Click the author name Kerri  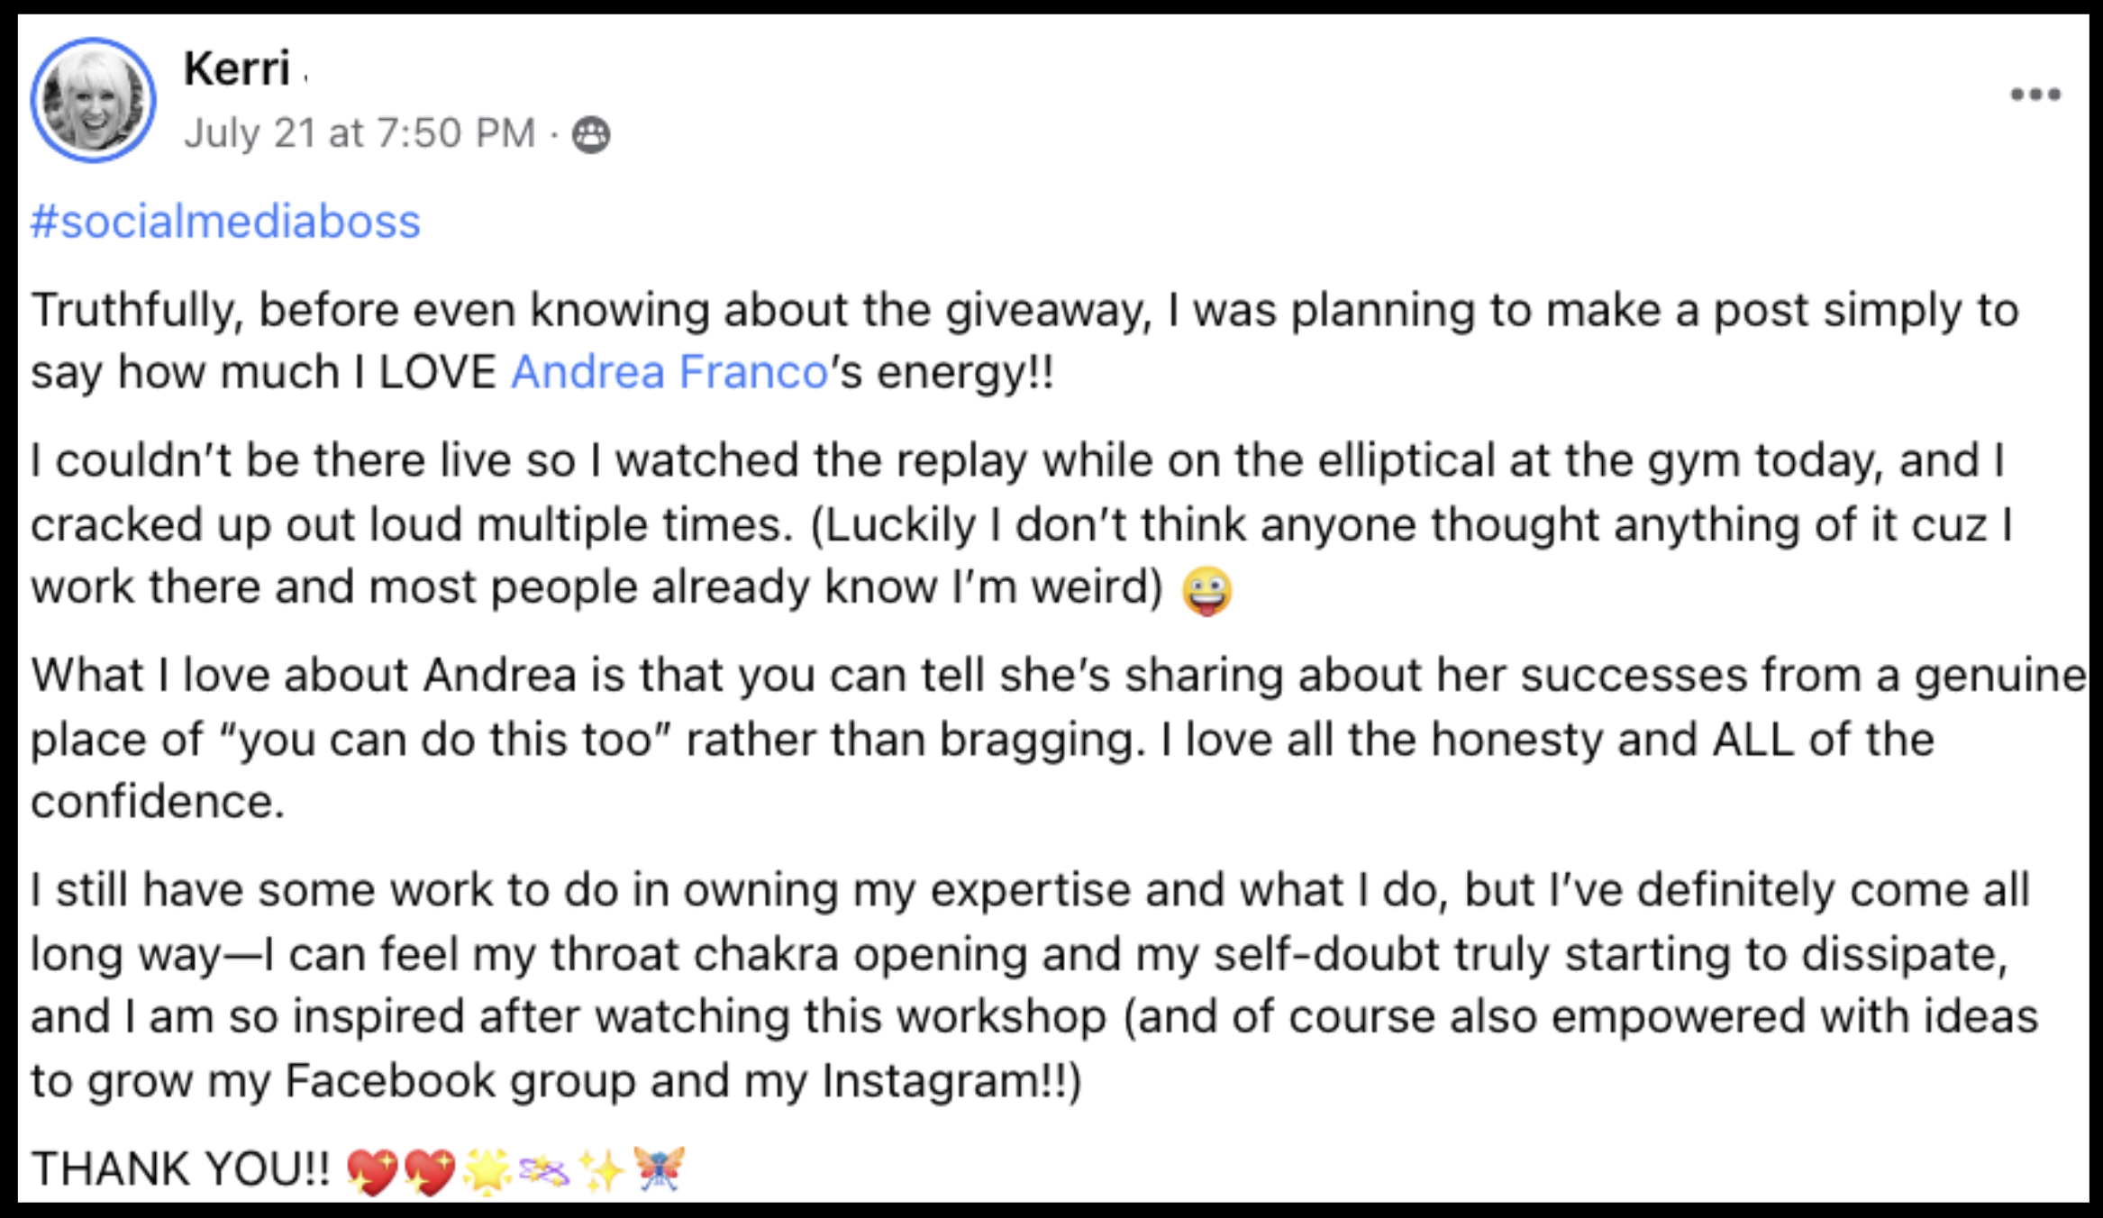point(237,68)
